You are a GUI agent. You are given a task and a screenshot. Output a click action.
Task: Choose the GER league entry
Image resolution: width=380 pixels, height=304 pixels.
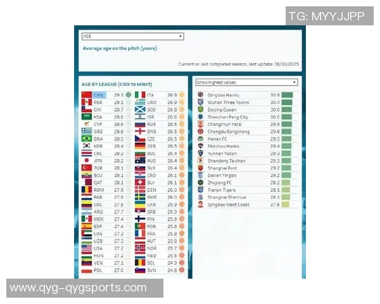pyautogui.click(x=158, y=146)
